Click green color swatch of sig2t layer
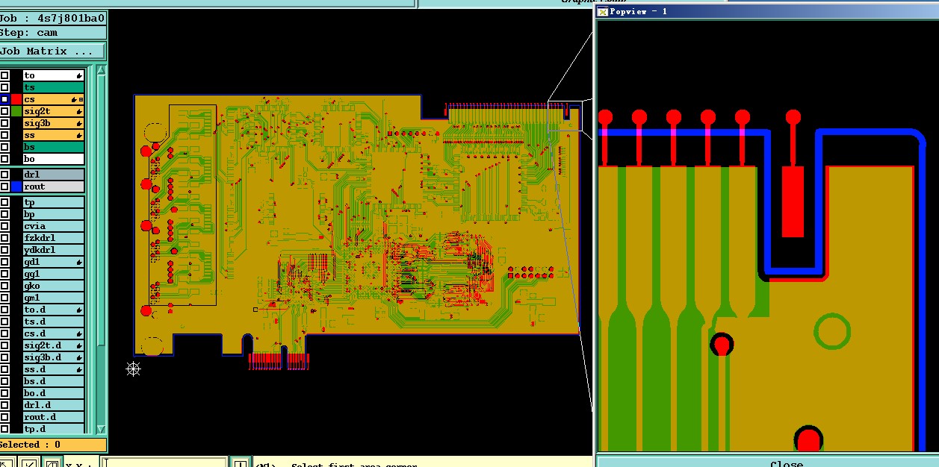This screenshot has width=939, height=467. coord(16,111)
